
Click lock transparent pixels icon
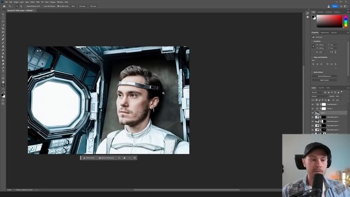tap(317, 100)
